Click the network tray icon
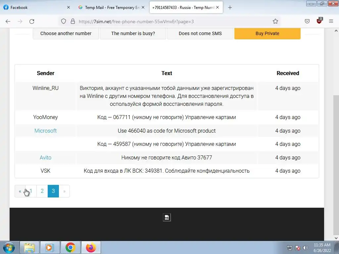This screenshot has width=339, height=254. (289, 248)
